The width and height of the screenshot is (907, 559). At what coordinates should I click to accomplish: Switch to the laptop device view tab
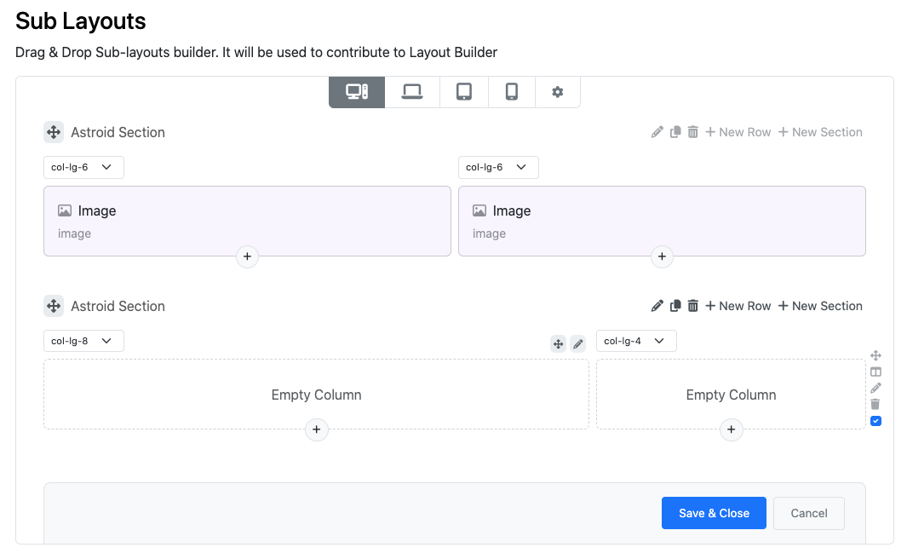[x=412, y=92]
